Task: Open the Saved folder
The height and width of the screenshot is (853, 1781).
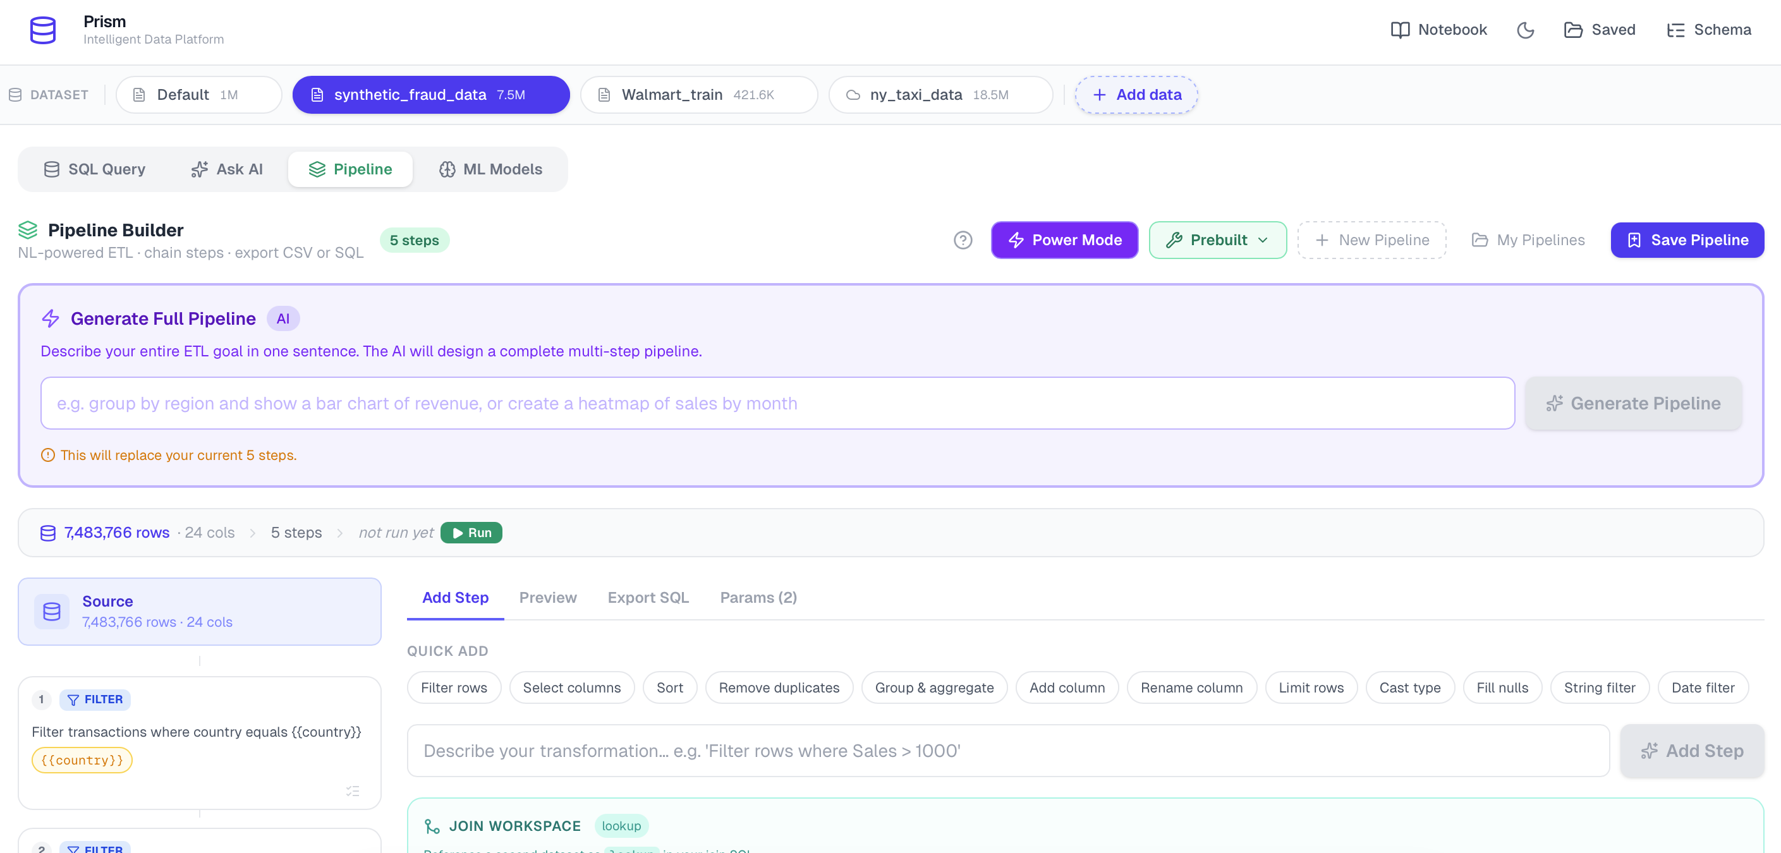Action: [1599, 30]
